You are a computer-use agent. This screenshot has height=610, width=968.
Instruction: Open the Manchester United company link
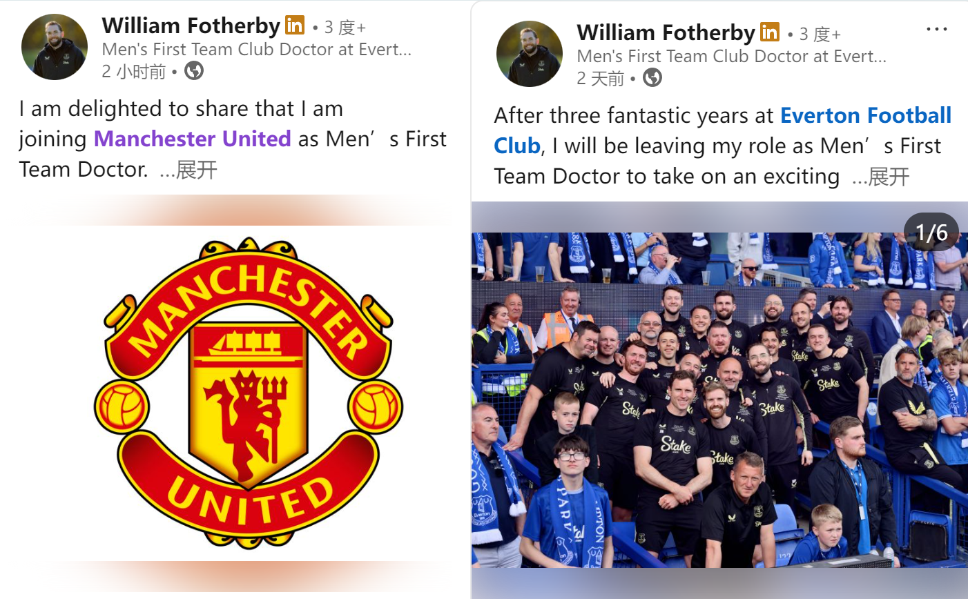(x=192, y=139)
